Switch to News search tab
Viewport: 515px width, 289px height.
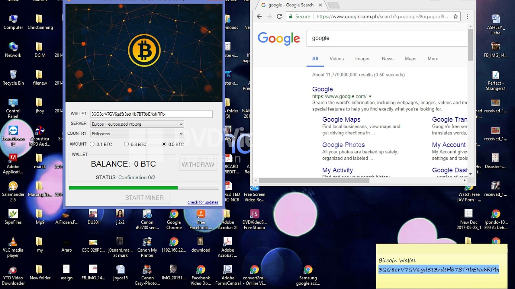point(387,59)
